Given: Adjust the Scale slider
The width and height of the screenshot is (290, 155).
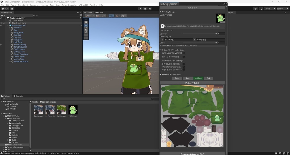Looking at the screenshot, I should (x=199, y=43).
